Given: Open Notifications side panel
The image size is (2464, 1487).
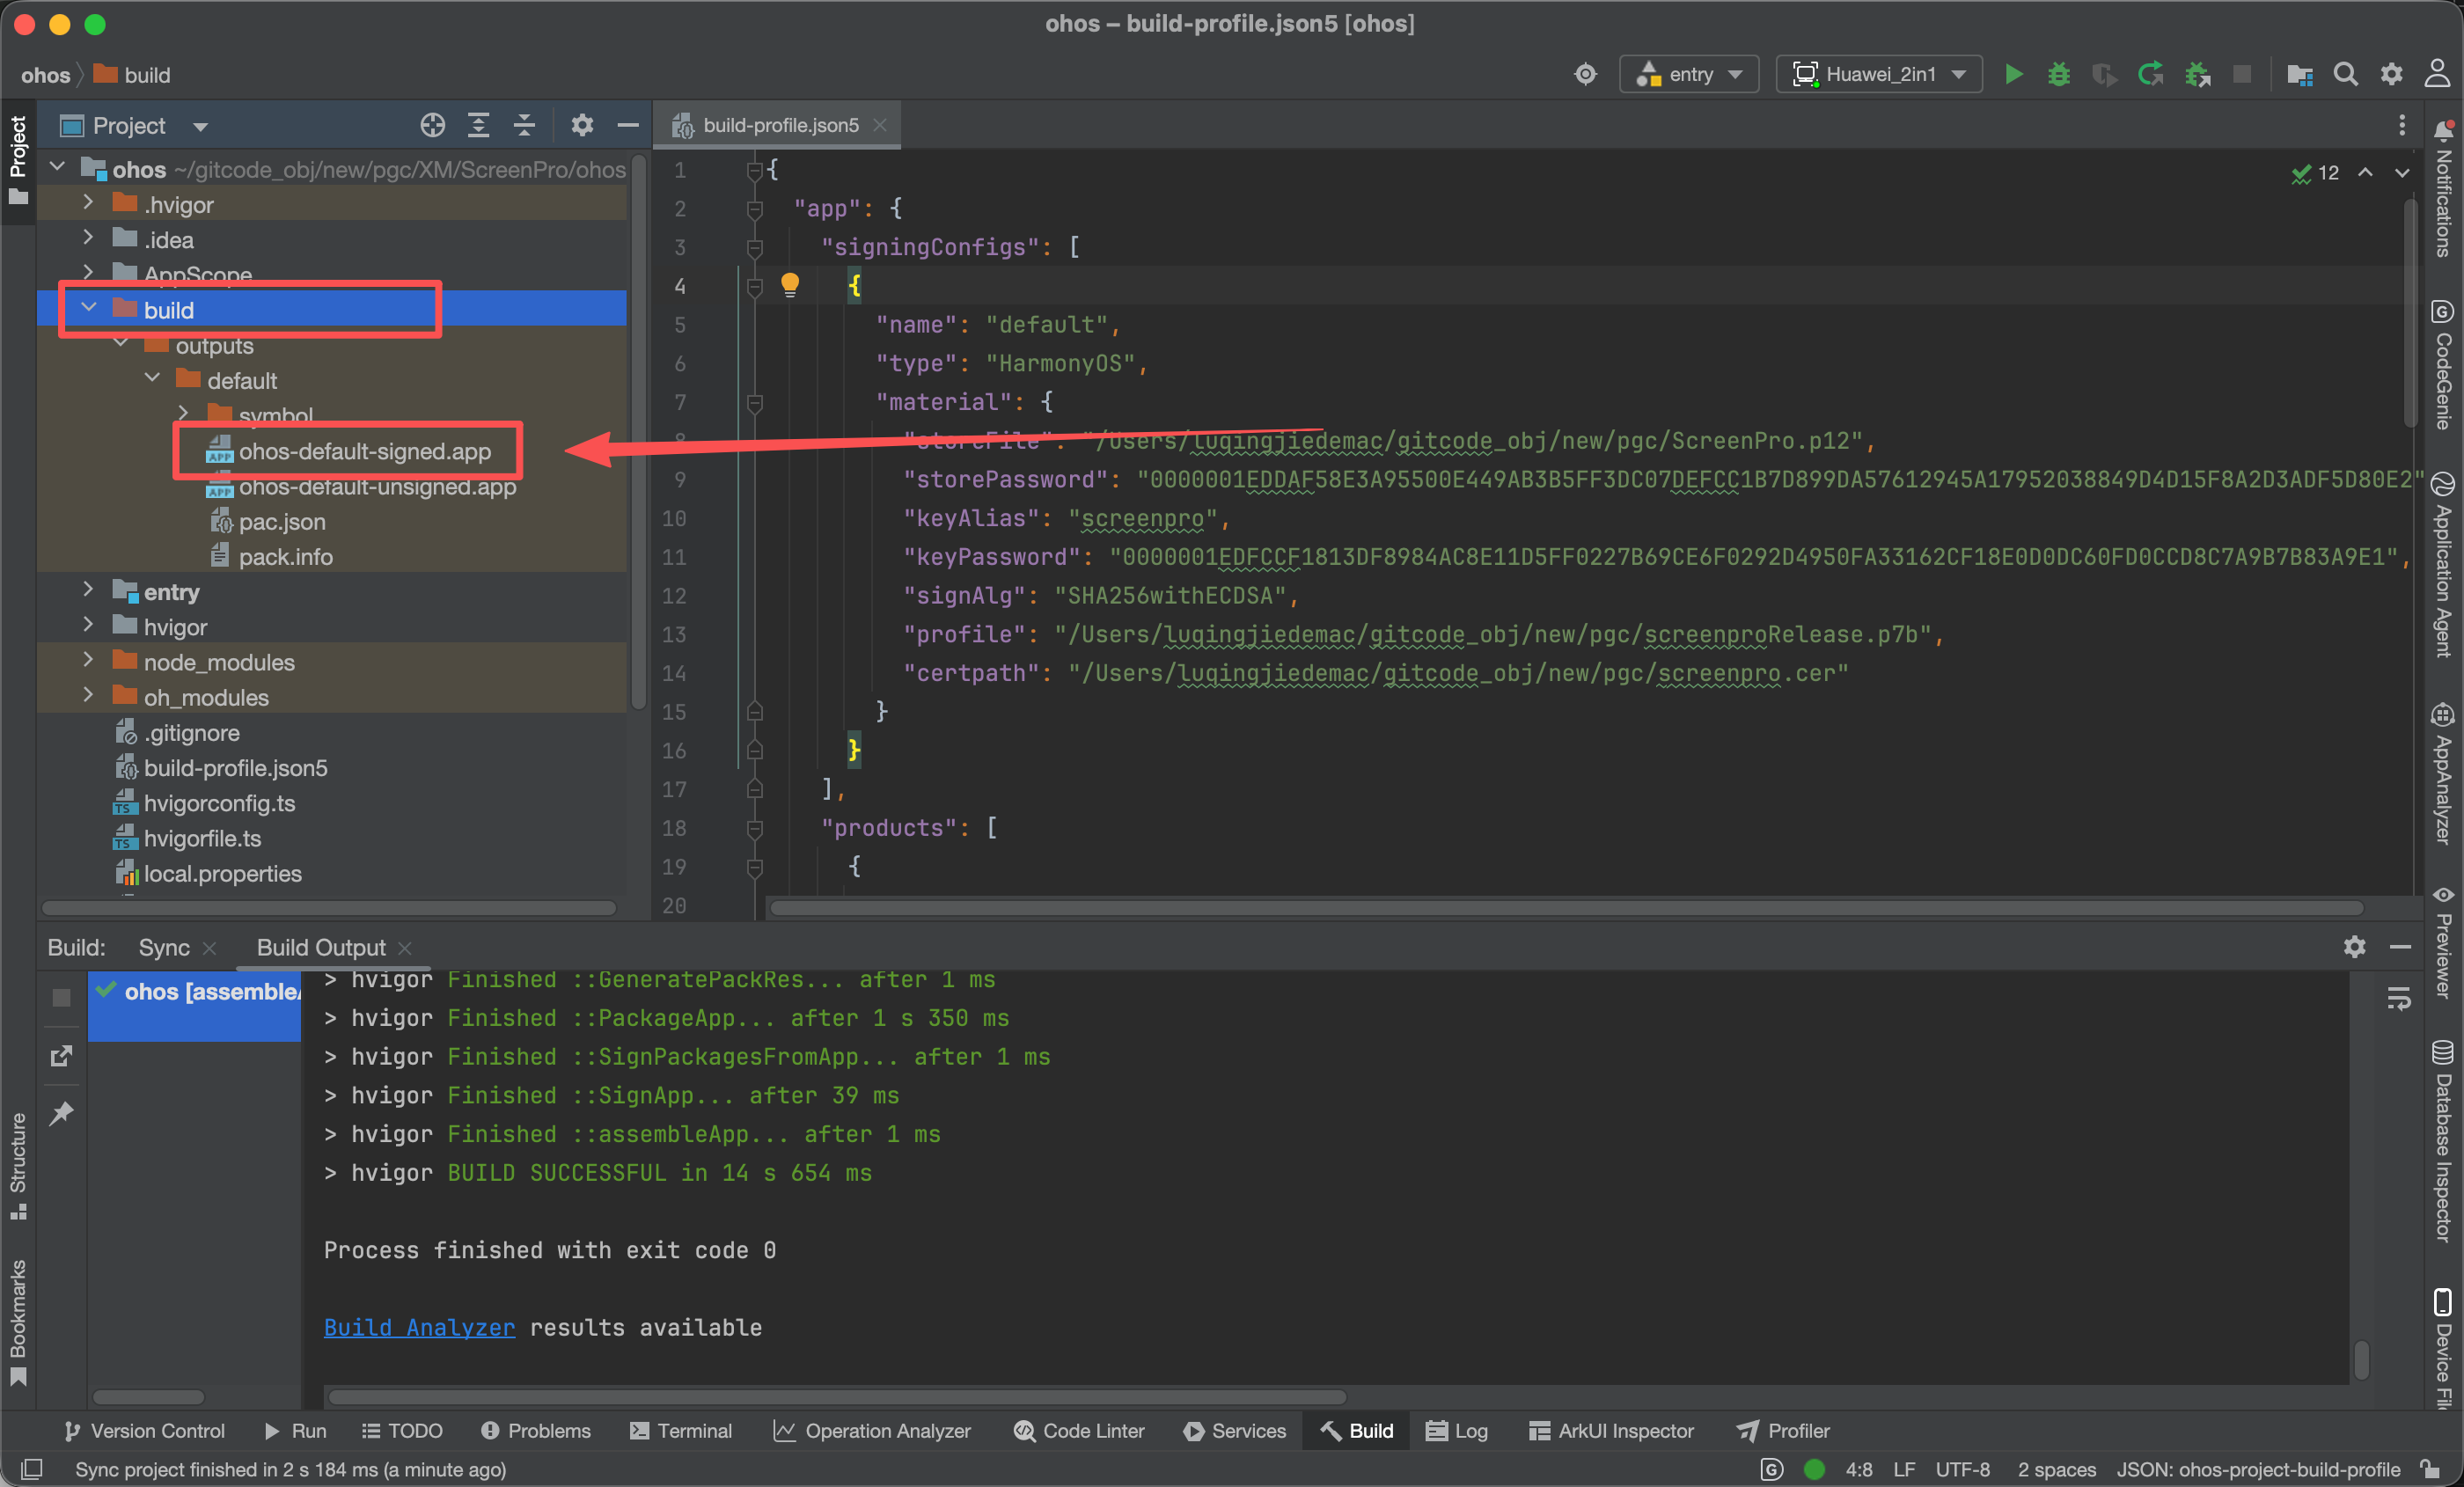Looking at the screenshot, I should click(x=2443, y=188).
